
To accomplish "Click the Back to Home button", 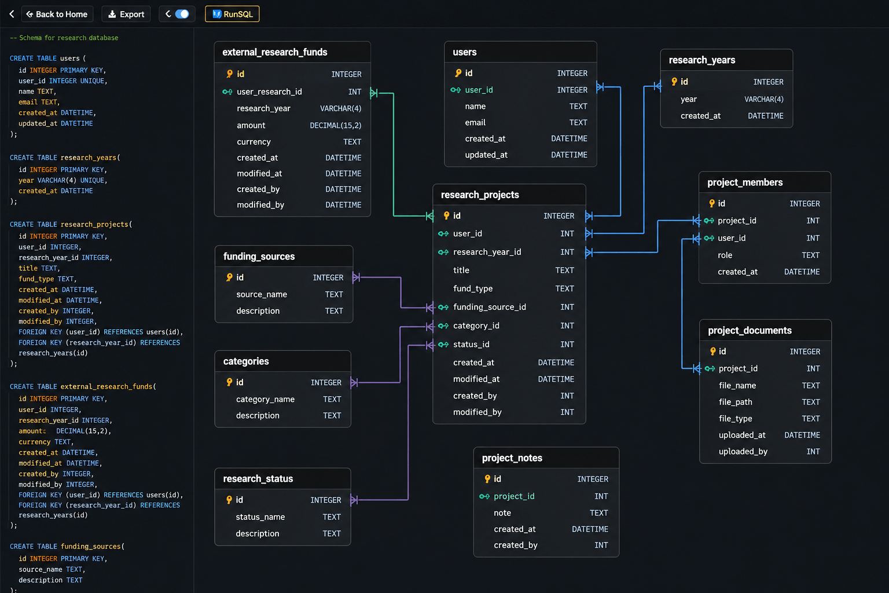I will 57,14.
